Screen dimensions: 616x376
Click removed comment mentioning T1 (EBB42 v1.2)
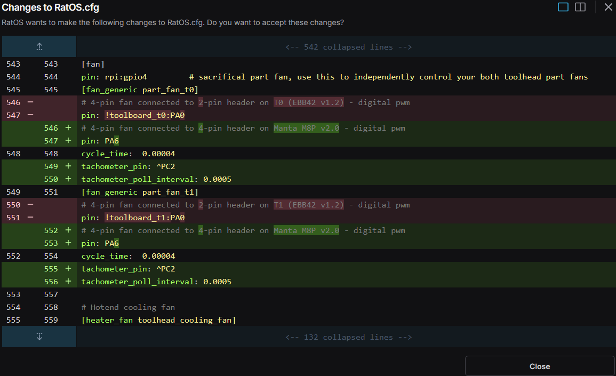click(x=245, y=205)
